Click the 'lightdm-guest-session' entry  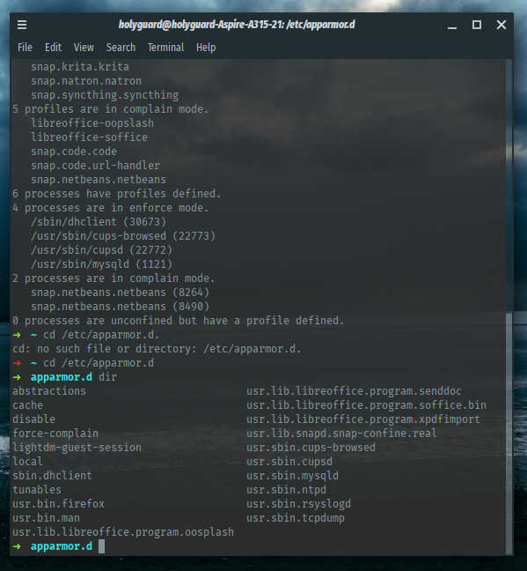(x=77, y=448)
